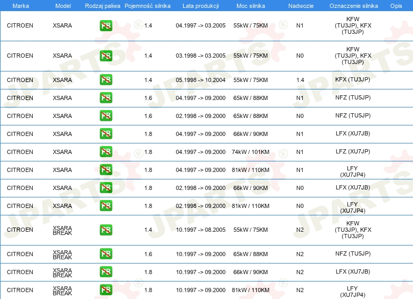The width and height of the screenshot is (413, 299).
Task: Select the date range 03.1998 -> 03.2005
Action: click(201, 56)
